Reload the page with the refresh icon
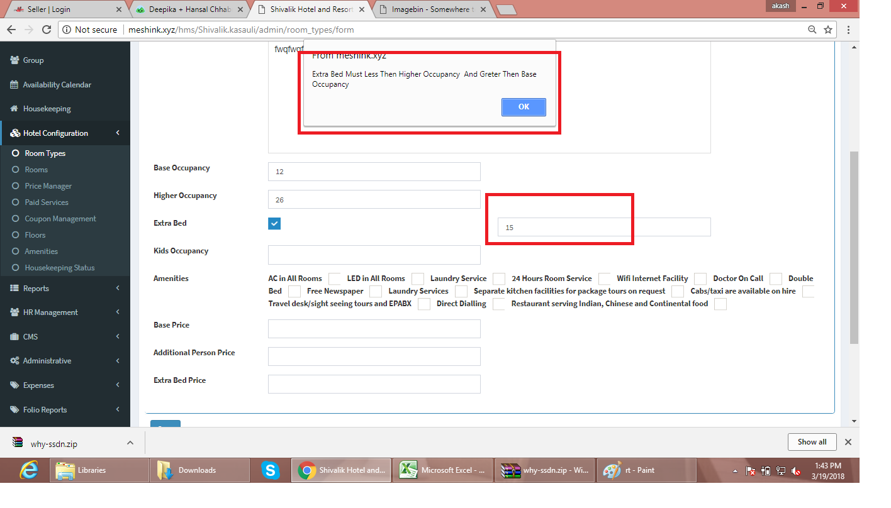 point(46,30)
